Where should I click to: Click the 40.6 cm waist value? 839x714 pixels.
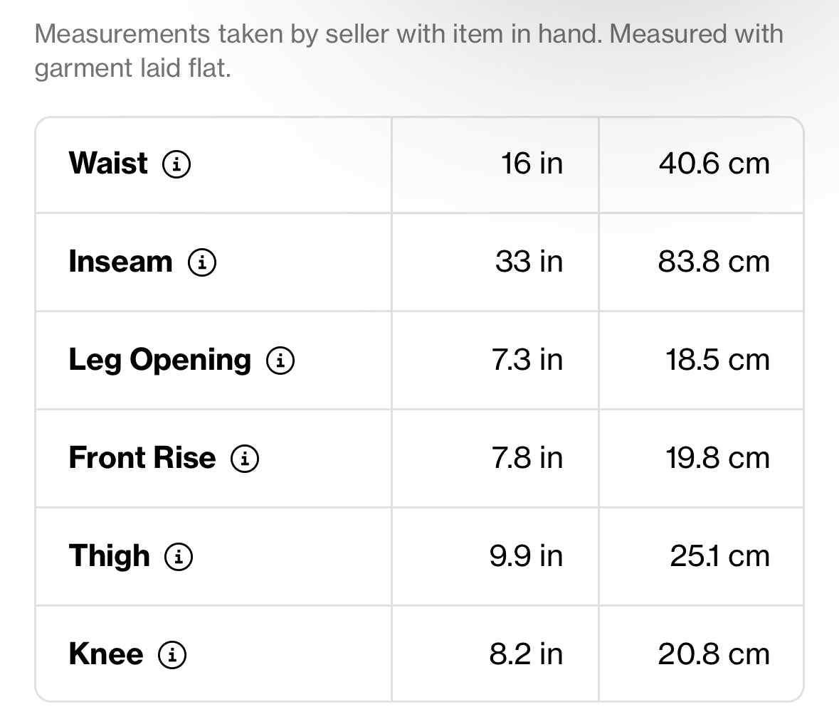coord(714,164)
